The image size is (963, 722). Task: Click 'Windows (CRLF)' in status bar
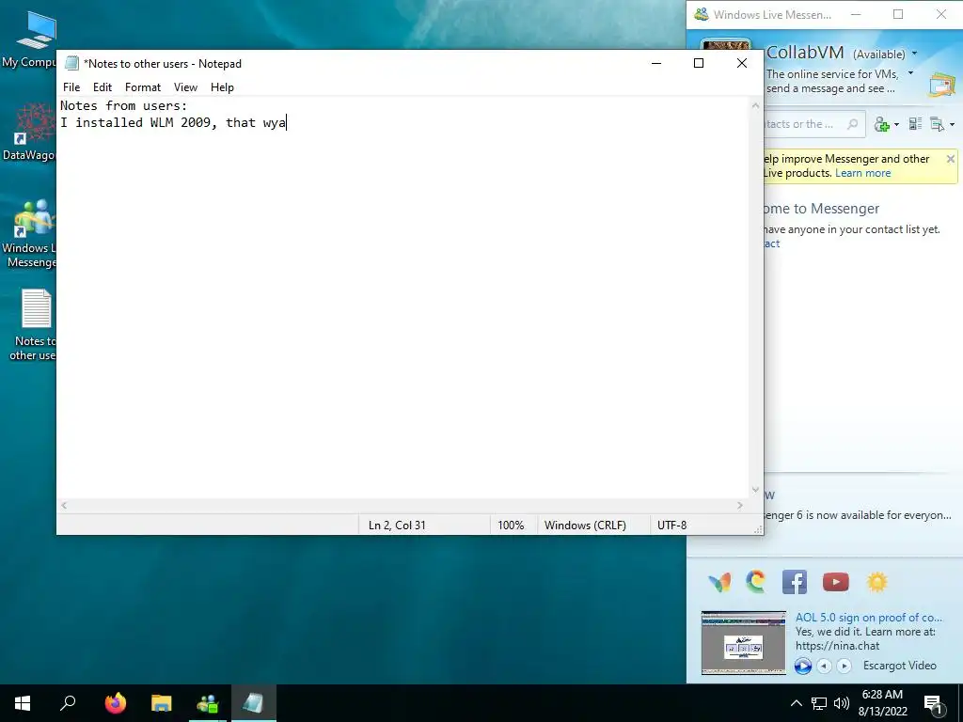(x=585, y=525)
